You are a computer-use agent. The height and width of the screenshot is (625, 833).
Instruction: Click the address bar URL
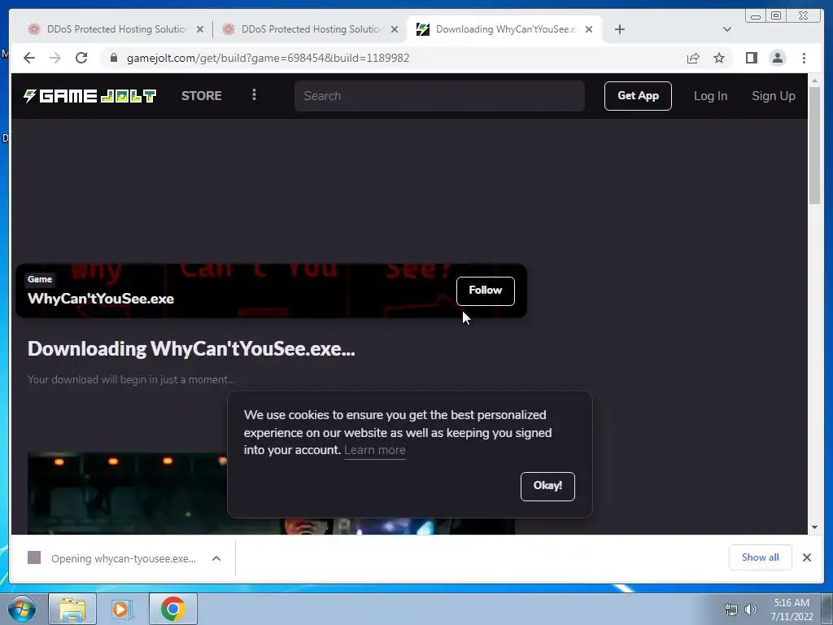pyautogui.click(x=268, y=58)
